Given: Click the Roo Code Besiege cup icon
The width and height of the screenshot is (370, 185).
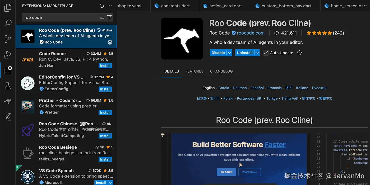Looking at the screenshot, I should click(27, 153).
